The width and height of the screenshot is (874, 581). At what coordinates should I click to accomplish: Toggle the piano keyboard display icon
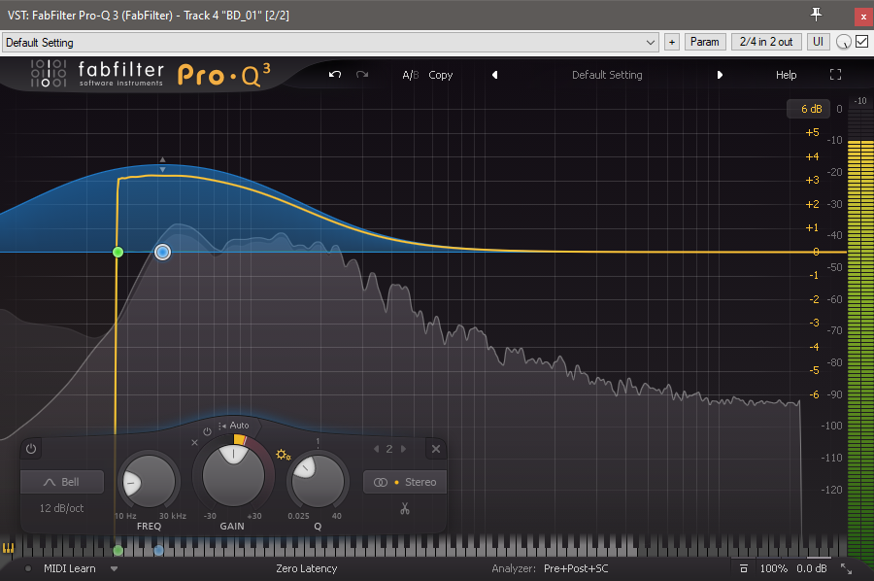pyautogui.click(x=8, y=548)
